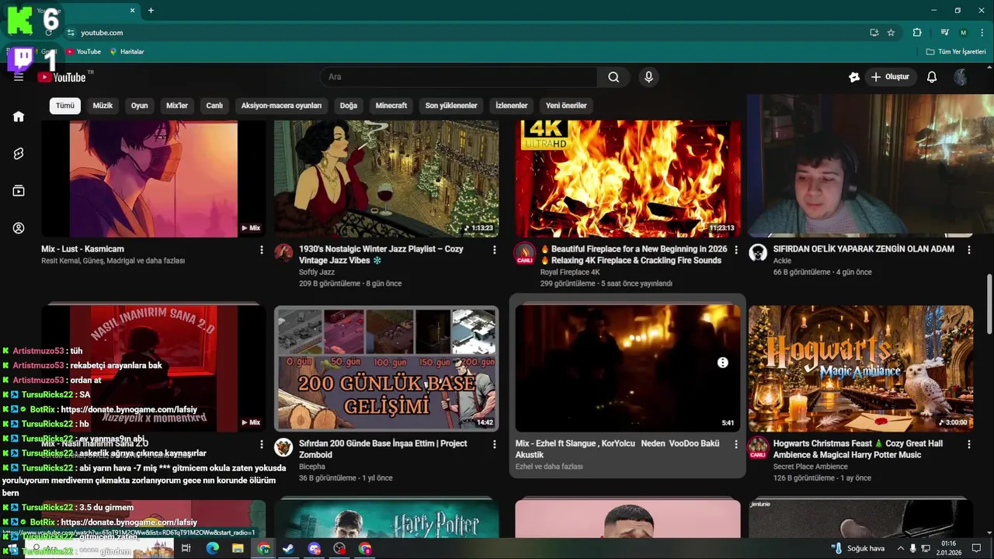994x559 pixels.
Task: Open Subscriptions from the sidebar
Action: coord(19,191)
